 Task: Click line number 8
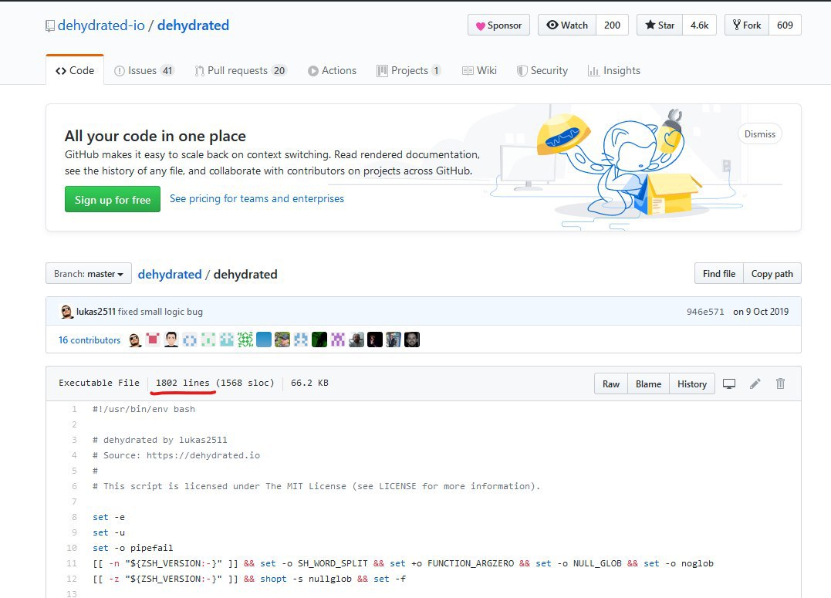point(74,517)
